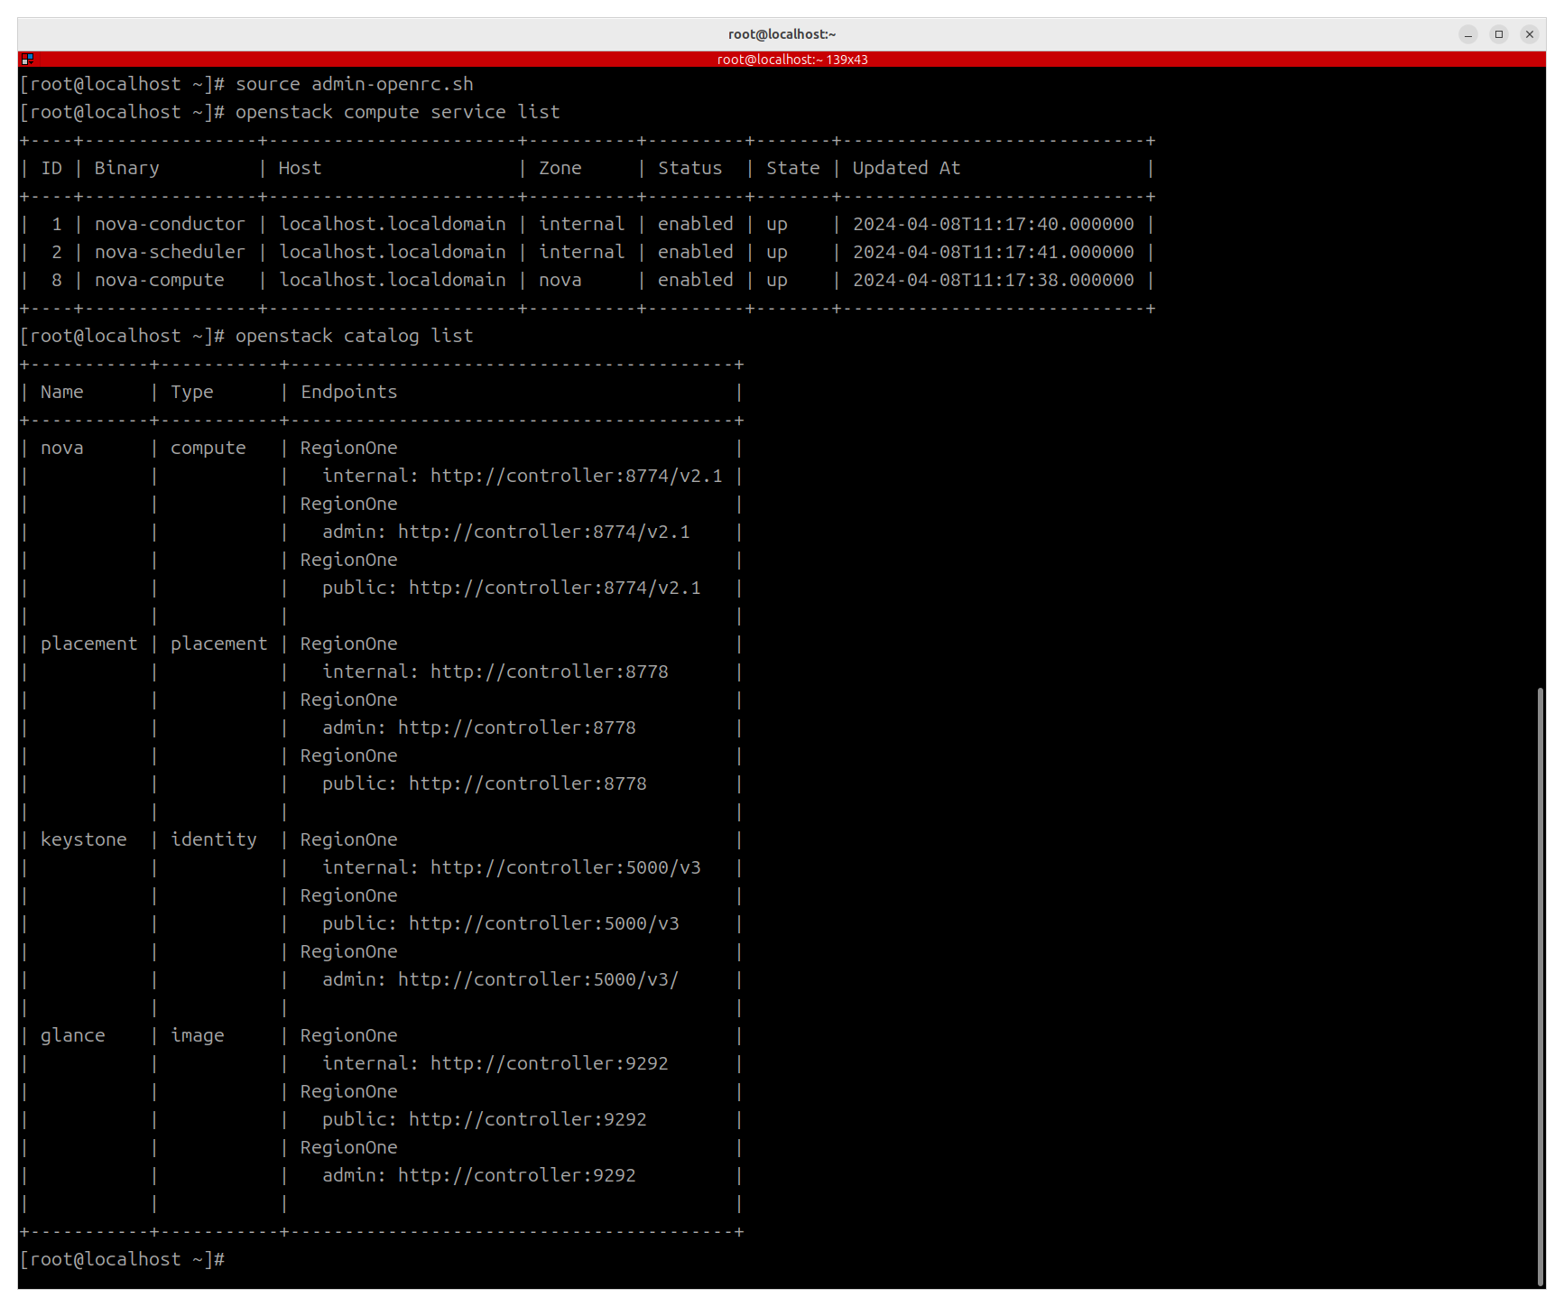Screen dimensions: 1564x1307
Task: Maximize the terminal window
Action: coord(1499,34)
